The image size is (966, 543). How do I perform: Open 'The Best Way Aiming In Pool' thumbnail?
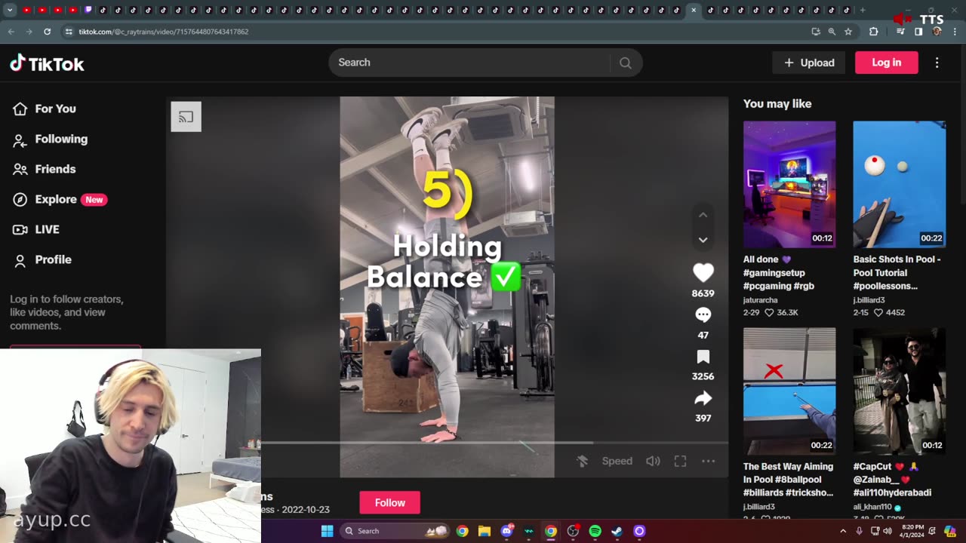[x=789, y=391]
